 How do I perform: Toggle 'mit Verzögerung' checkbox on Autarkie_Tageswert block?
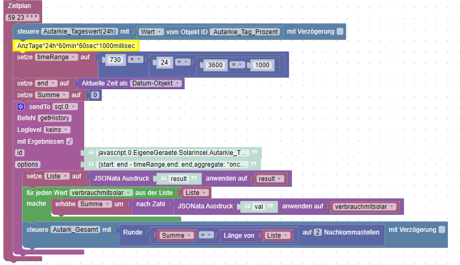coord(340,32)
